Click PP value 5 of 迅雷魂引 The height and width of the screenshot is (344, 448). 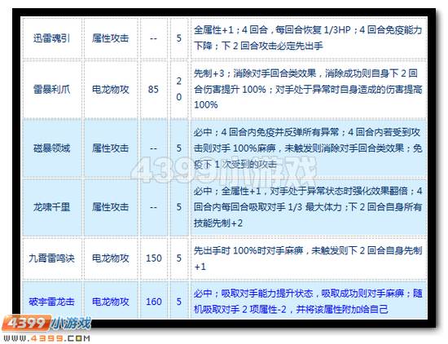(x=179, y=38)
